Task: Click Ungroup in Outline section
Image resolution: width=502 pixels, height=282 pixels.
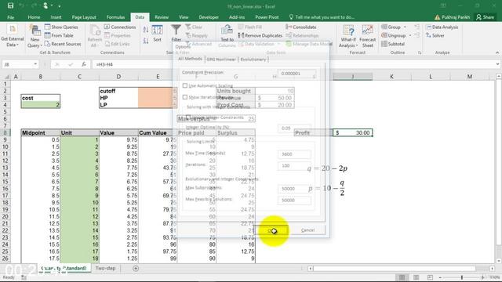Action: point(394,35)
